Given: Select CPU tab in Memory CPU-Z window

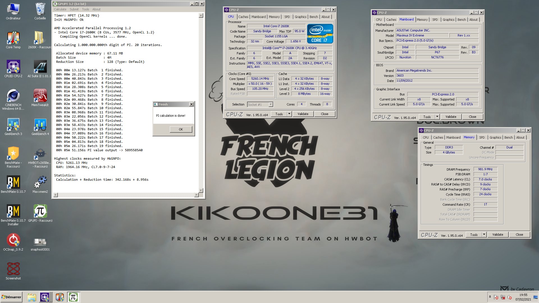Looking at the screenshot, I should pyautogui.click(x=426, y=137).
